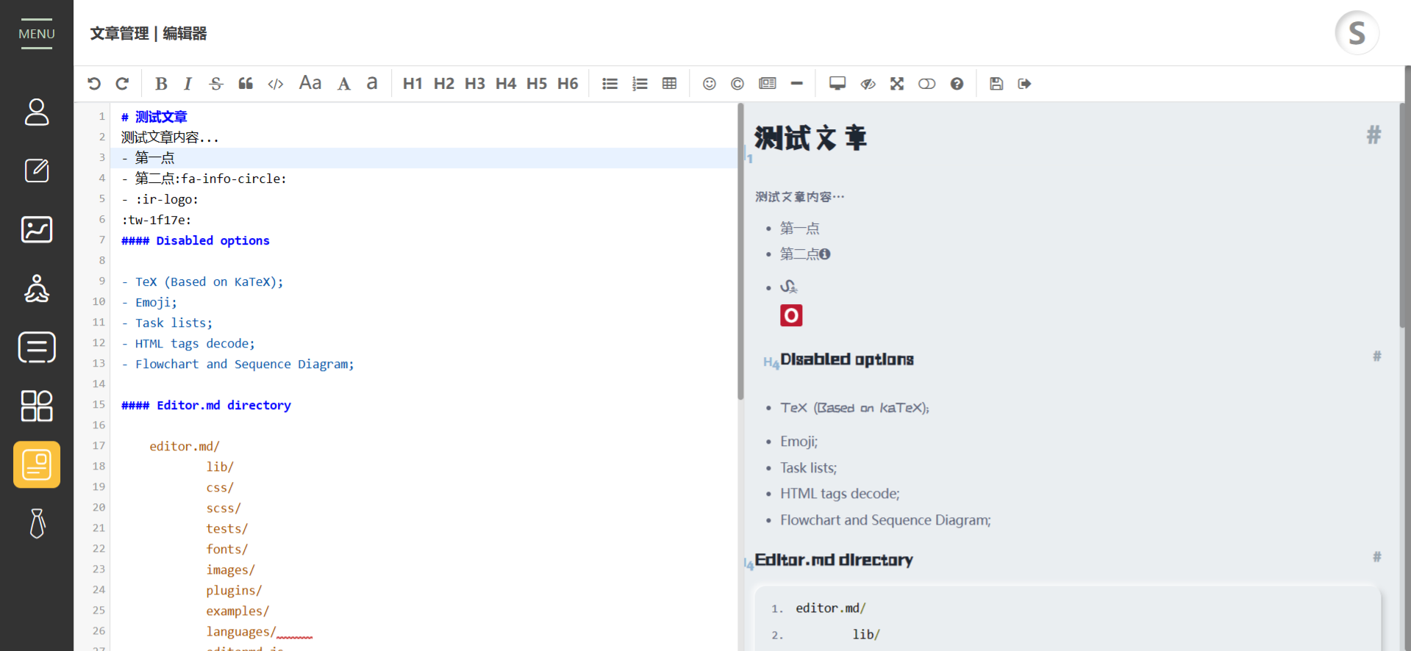The height and width of the screenshot is (651, 1411).
Task: Click the red O emoji in preview
Action: pos(791,315)
